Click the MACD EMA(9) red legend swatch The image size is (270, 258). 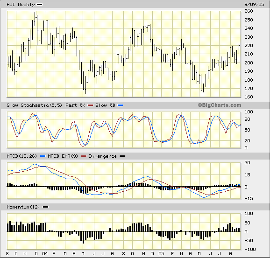84,156
